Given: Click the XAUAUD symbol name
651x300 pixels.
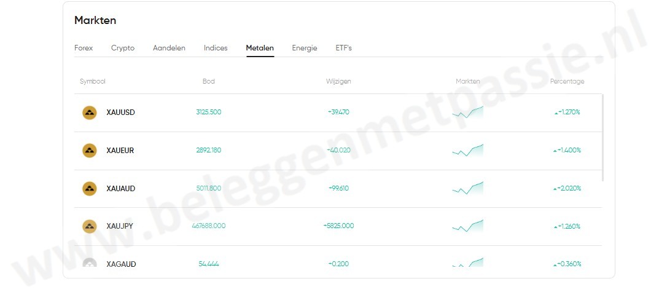Looking at the screenshot, I should tap(120, 189).
